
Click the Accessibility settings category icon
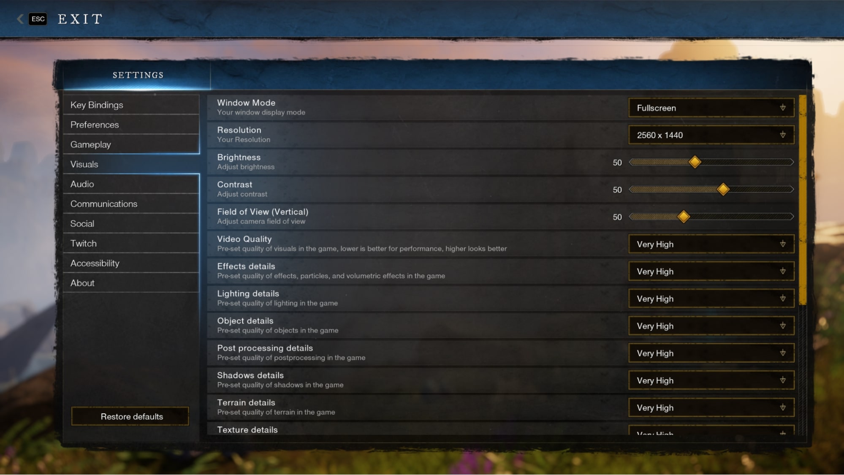click(x=95, y=263)
